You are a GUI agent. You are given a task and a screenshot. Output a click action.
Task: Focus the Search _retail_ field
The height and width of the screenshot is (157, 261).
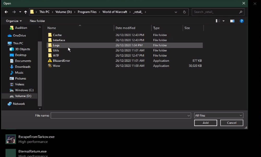(x=218, y=12)
